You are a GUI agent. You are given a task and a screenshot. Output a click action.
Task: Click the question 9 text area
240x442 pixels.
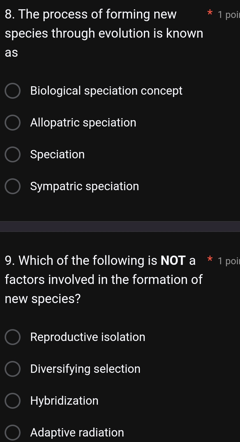coord(103,279)
